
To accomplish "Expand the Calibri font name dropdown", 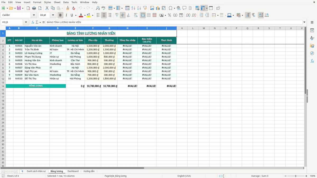I will (34, 15).
